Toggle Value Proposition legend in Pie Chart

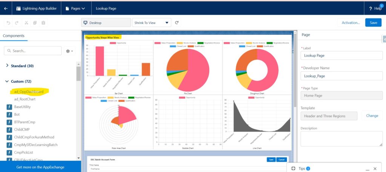pyautogui.click(x=164, y=43)
